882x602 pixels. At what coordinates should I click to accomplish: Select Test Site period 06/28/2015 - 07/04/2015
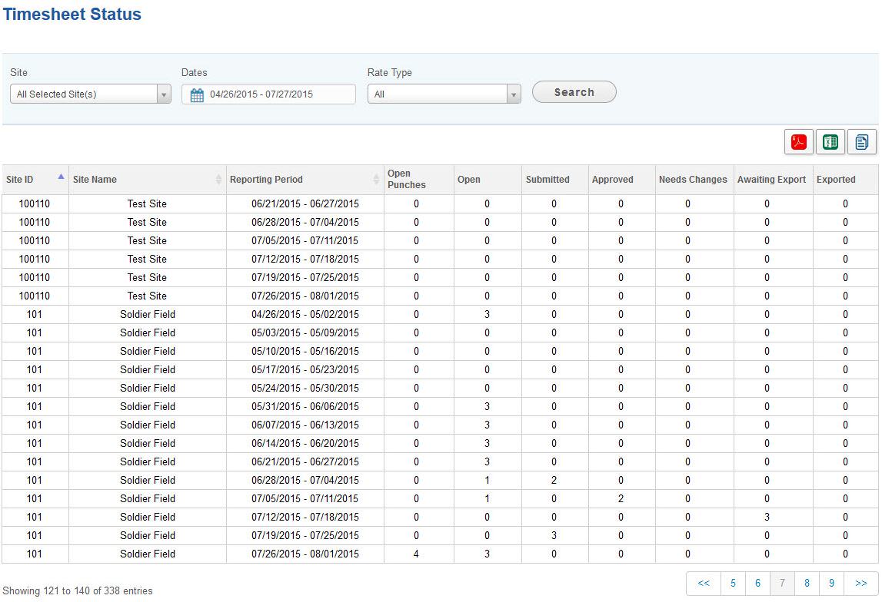305,223
